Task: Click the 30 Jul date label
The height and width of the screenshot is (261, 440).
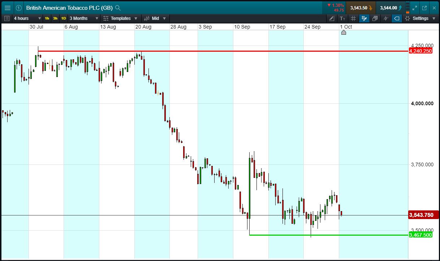Action: click(x=37, y=27)
